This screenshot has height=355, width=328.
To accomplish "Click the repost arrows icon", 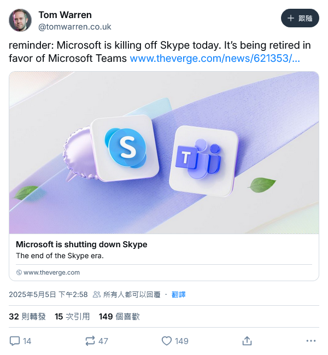I will 90,341.
